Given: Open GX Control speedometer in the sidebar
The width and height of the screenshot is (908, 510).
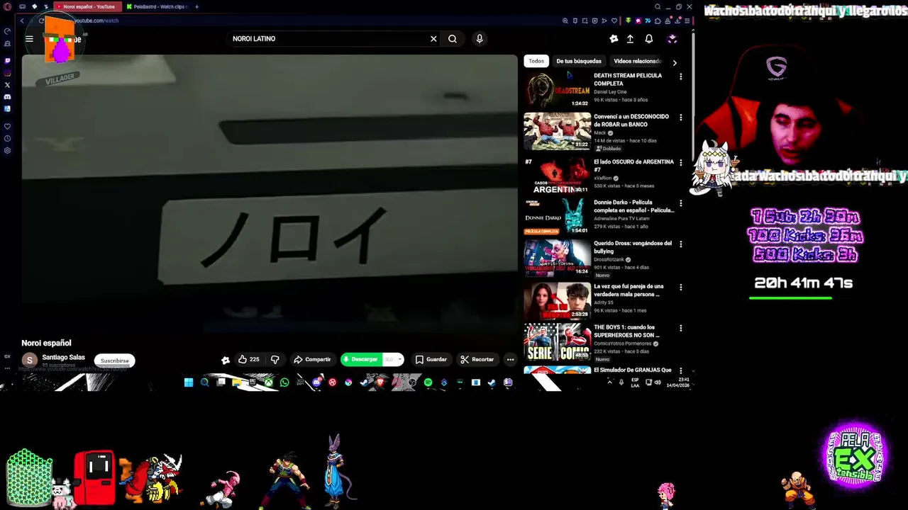Looking at the screenshot, I should [7, 31].
